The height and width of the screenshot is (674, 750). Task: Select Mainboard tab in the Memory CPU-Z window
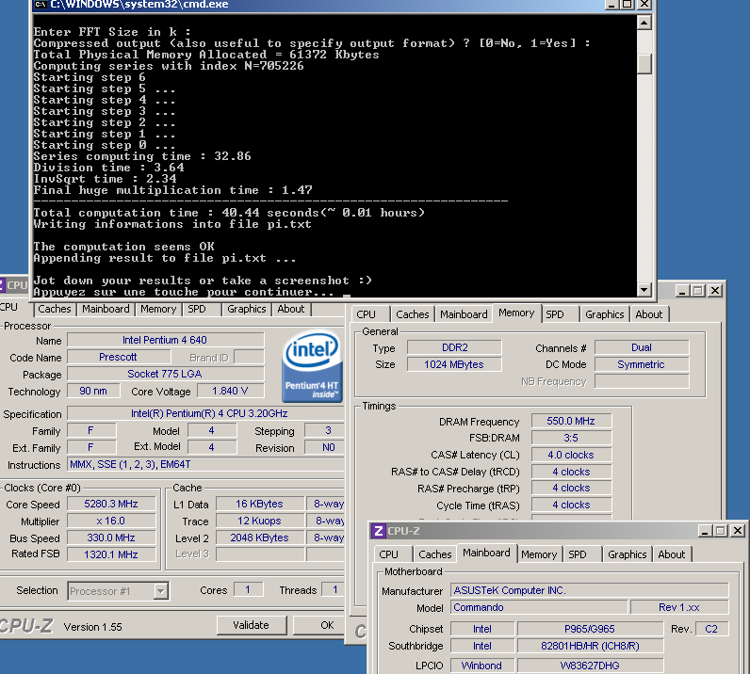click(464, 314)
